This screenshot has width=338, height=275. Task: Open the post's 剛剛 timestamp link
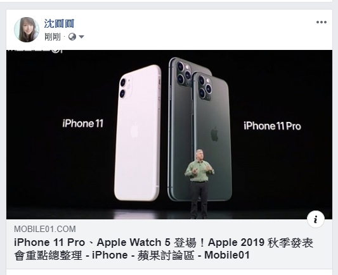tap(53, 37)
